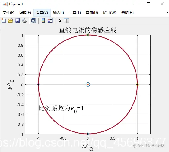This screenshot has width=169, height=152.
Task: Select the Edit Plot arrow tool
Action: coord(60,21)
